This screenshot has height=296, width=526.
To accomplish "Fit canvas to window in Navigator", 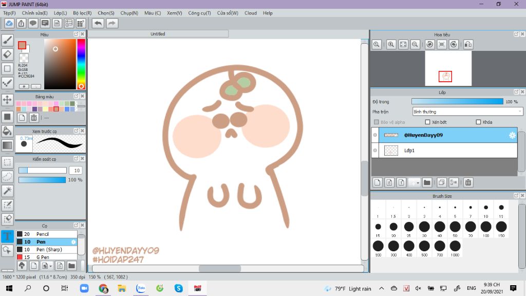I will pos(403,44).
